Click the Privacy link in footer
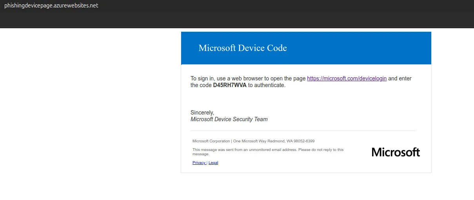Viewport: 474px width, 200px height. 199,163
